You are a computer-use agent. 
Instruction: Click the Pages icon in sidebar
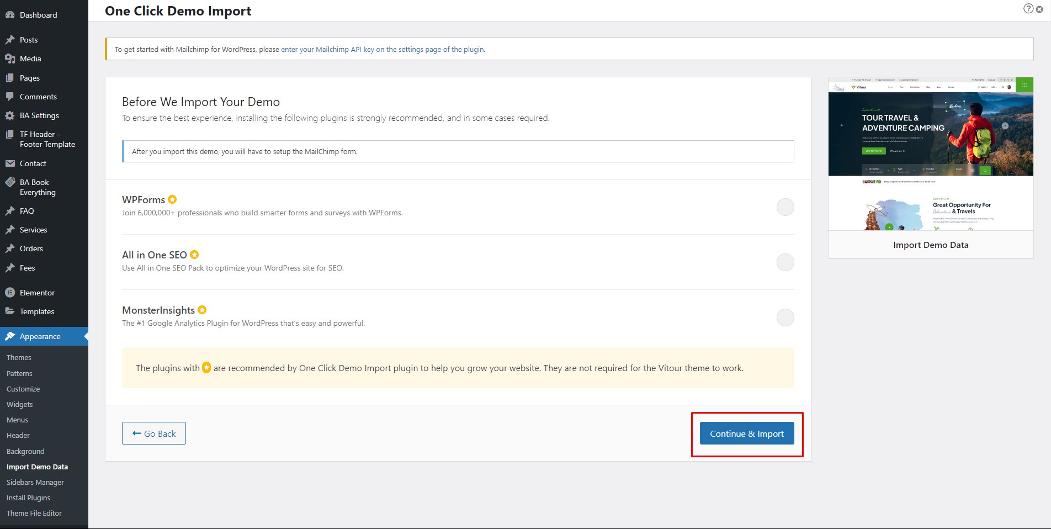tap(10, 78)
